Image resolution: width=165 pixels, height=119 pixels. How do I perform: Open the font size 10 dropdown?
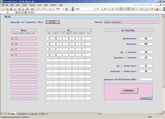click(x=101, y=9)
